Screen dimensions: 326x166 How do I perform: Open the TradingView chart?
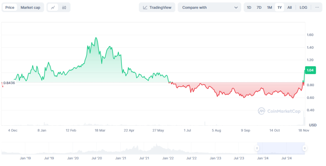click(157, 7)
